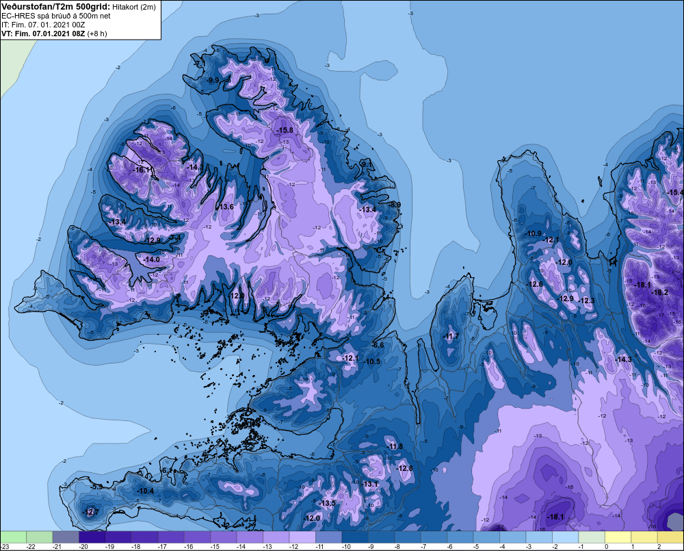This screenshot has height=551, width=684.
Task: Click the dark blue legend swatch above -10
Action: (355, 537)
